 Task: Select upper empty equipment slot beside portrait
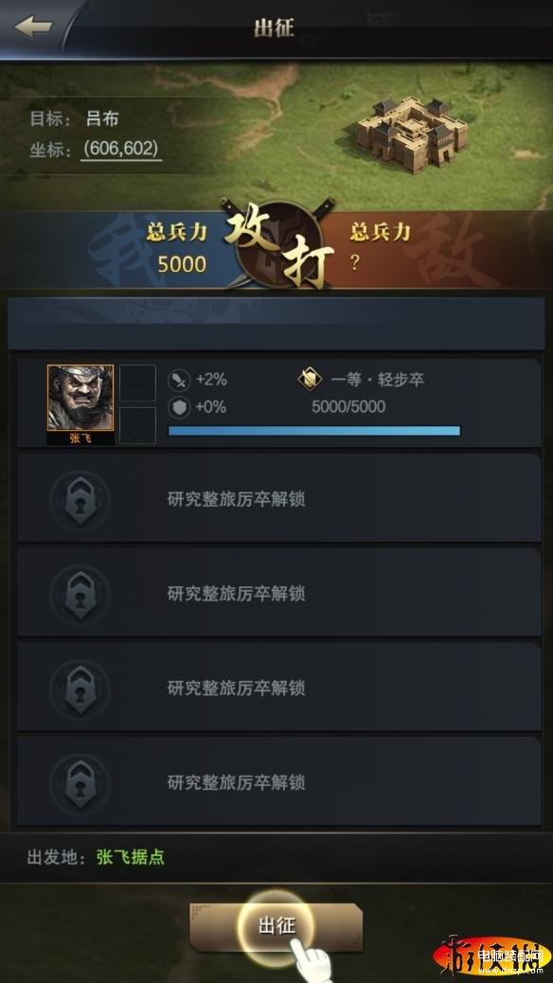click(x=137, y=383)
